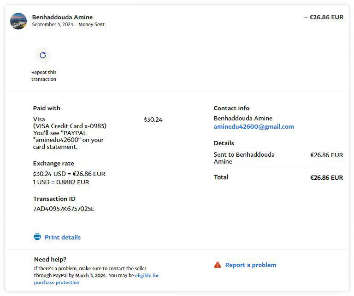
Task: Click the header name Benhaddouda Amine
Action: (x=62, y=17)
